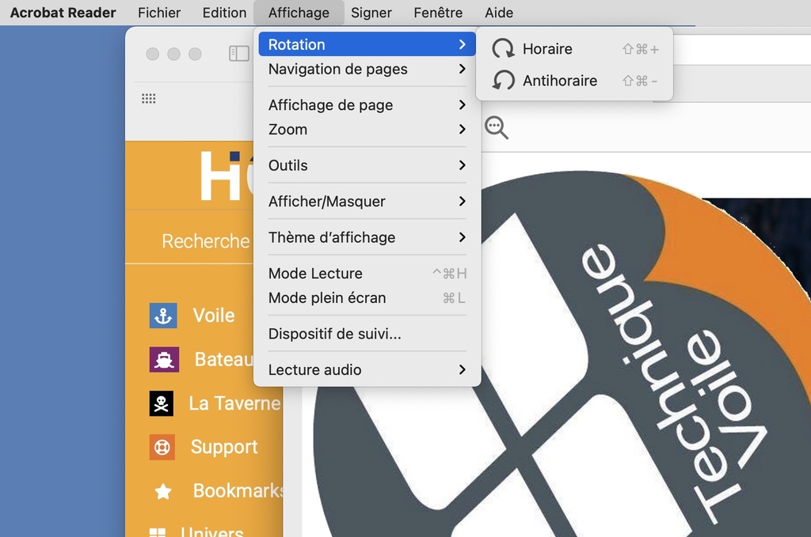Rotate view counterclockwise with Antihoraire
Screen dimensions: 811x537
click(x=575, y=81)
